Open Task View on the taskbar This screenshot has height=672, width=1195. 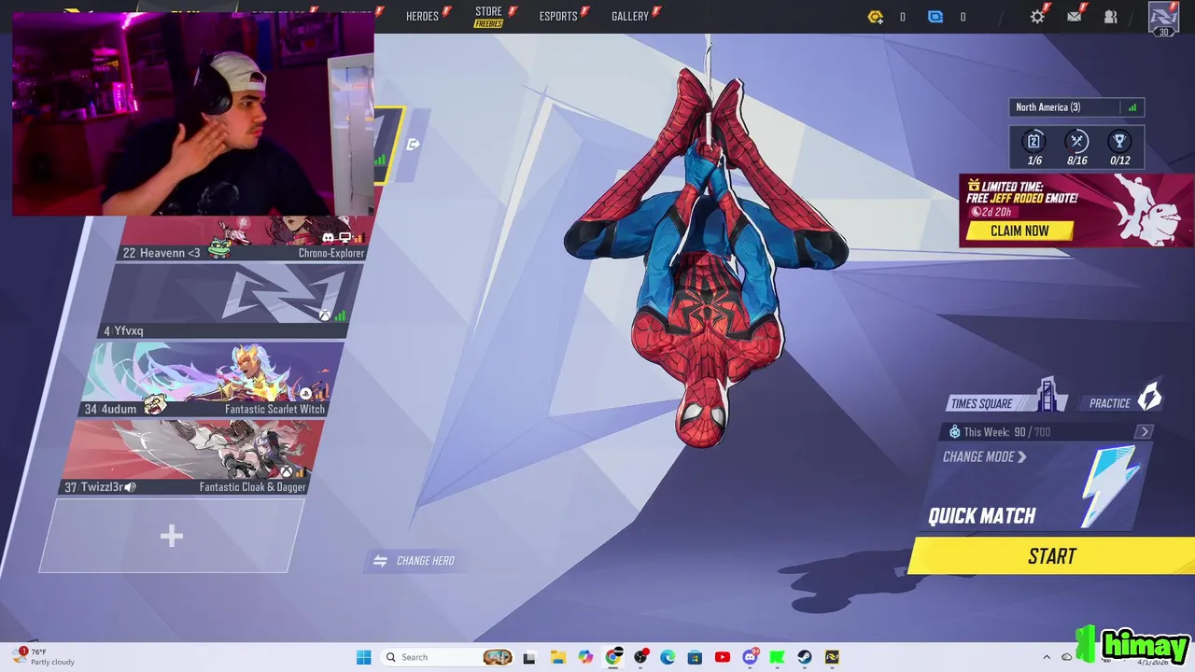(x=529, y=657)
